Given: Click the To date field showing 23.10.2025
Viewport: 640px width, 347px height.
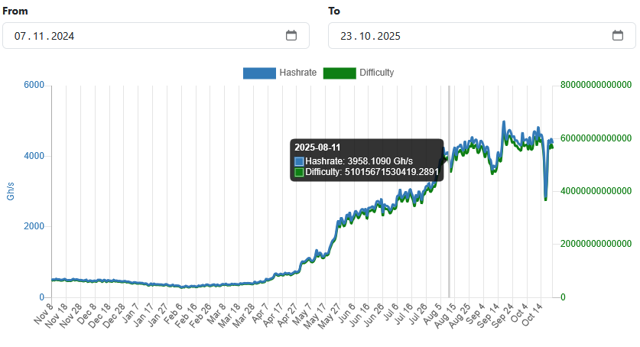Looking at the screenshot, I should click(x=482, y=36).
